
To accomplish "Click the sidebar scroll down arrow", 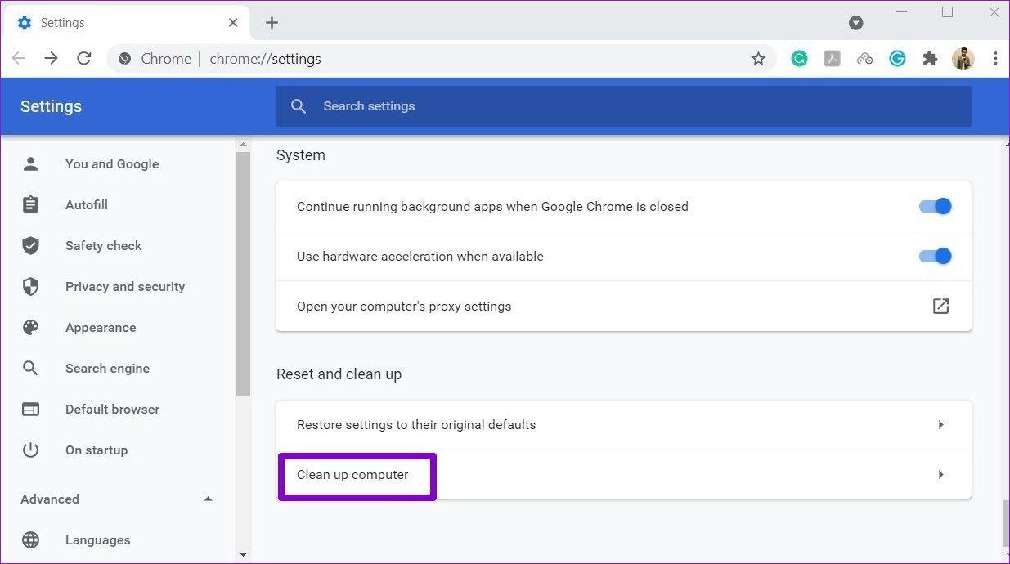I will [x=243, y=554].
